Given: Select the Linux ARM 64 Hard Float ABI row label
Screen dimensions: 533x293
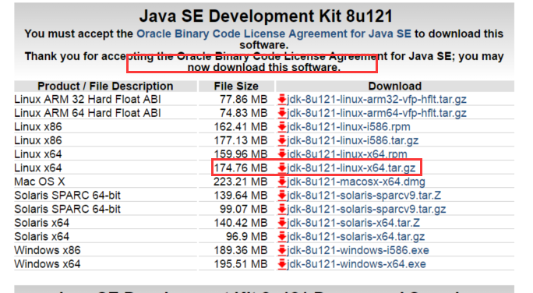Looking at the screenshot, I should pyautogui.click(x=88, y=113).
